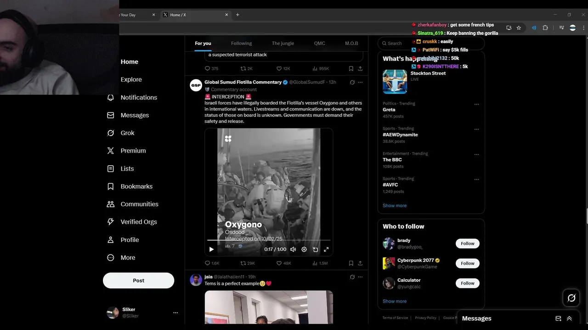Open the floating Grok button
The width and height of the screenshot is (588, 330).
[x=571, y=298]
